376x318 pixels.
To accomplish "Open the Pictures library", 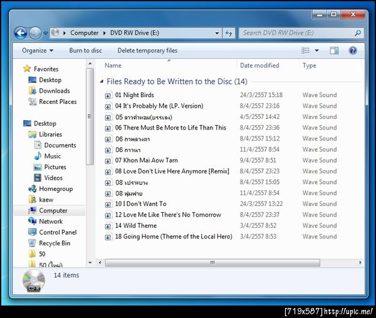I will (x=55, y=167).
